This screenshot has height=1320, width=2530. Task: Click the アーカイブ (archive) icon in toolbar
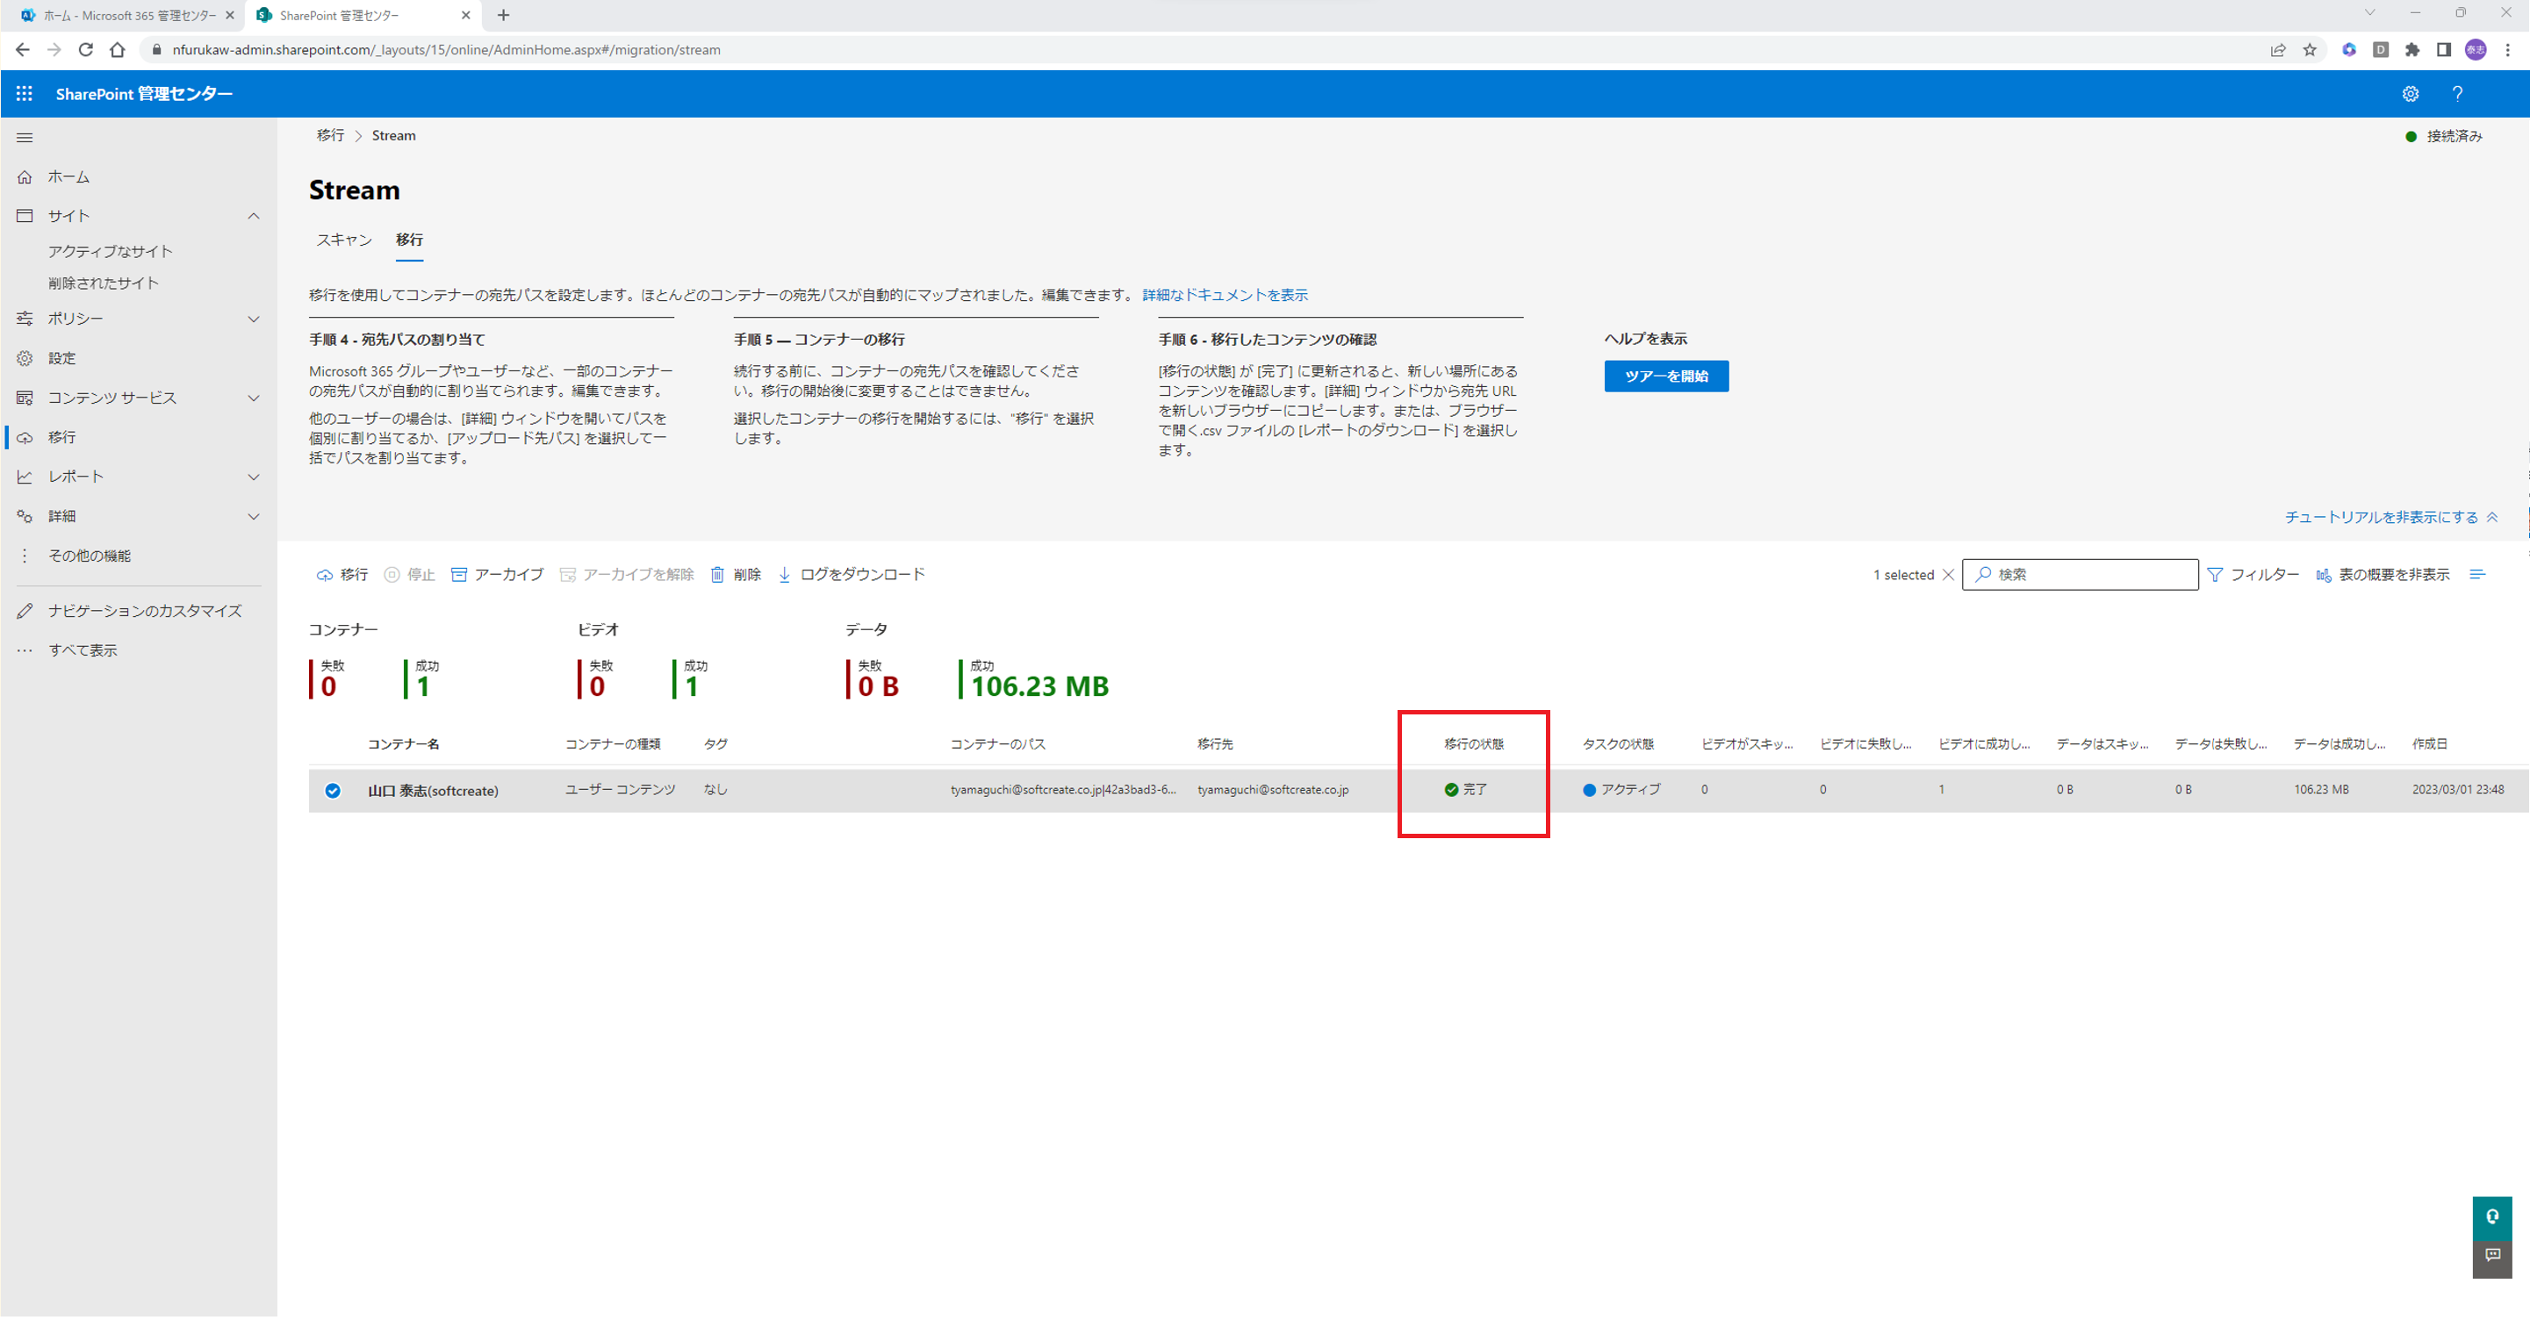click(493, 574)
